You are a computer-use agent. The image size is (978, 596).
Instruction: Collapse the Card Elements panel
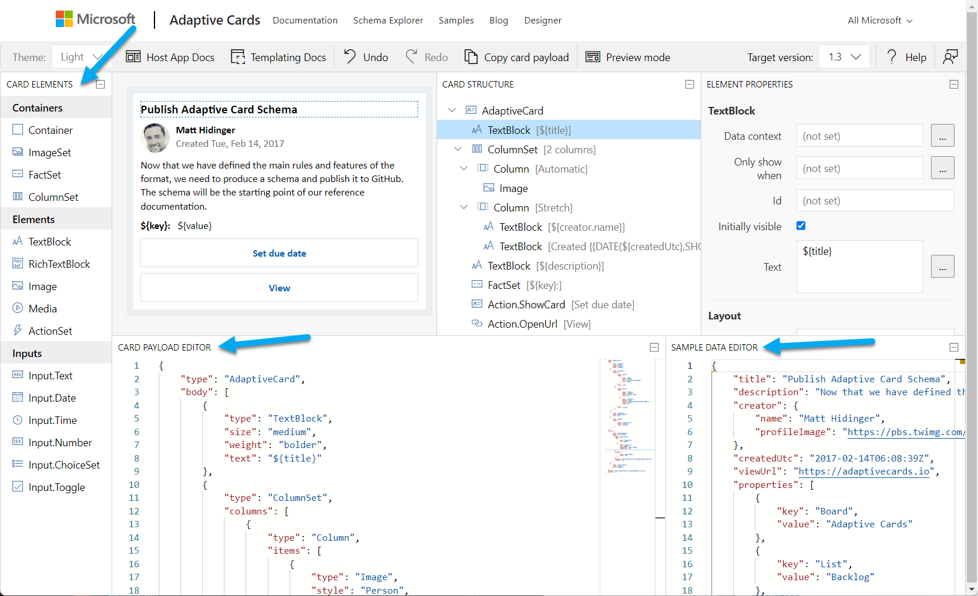coord(100,85)
